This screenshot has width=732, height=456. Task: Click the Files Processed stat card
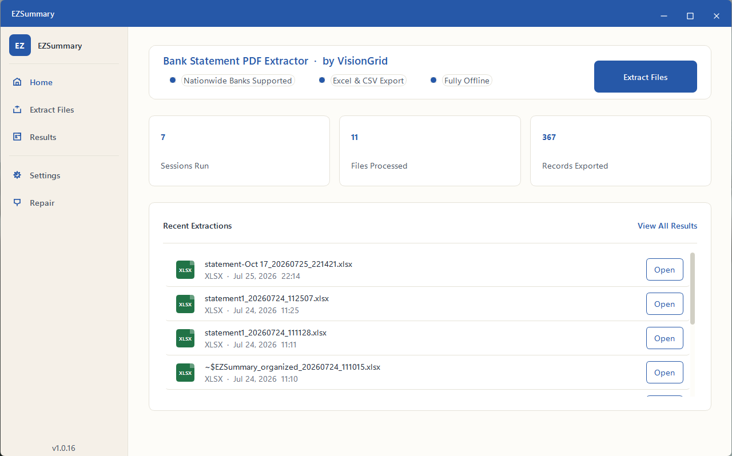coord(430,151)
